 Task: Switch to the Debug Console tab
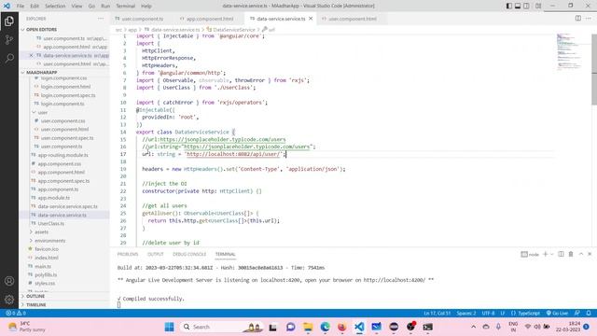click(x=189, y=254)
